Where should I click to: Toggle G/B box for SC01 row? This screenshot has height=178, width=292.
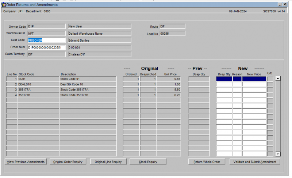(x=270, y=79)
